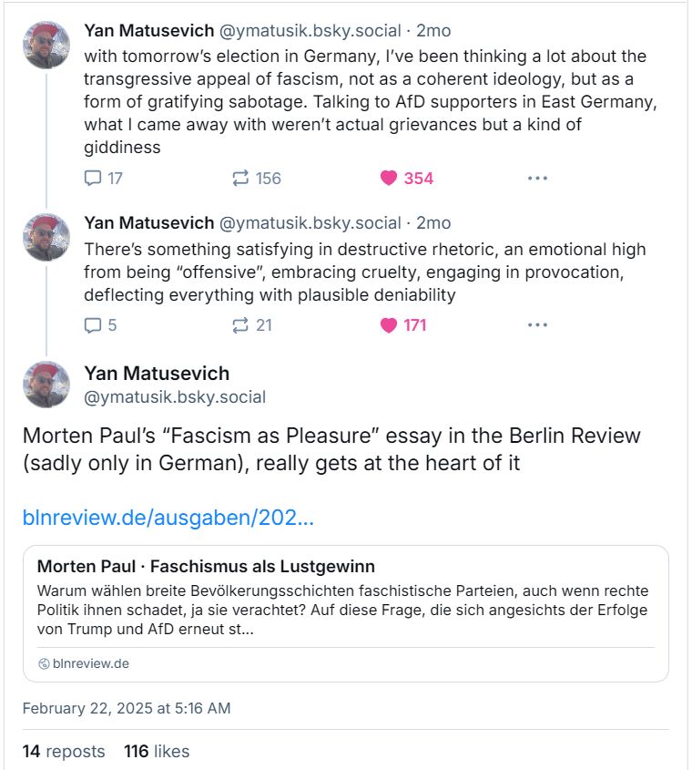Open avatar of the first post
The height and width of the screenshot is (770, 692).
pyautogui.click(x=46, y=45)
